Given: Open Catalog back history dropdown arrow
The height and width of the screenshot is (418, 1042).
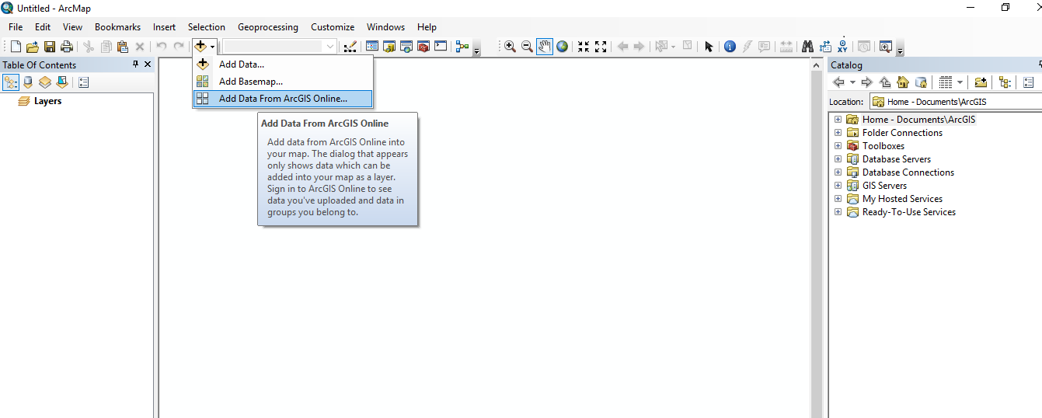Looking at the screenshot, I should coord(852,82).
